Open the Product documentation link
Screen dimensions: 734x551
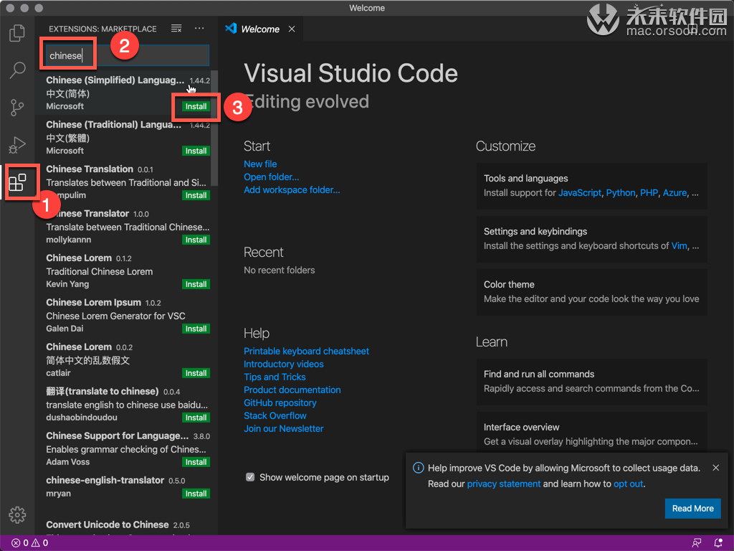pos(292,390)
